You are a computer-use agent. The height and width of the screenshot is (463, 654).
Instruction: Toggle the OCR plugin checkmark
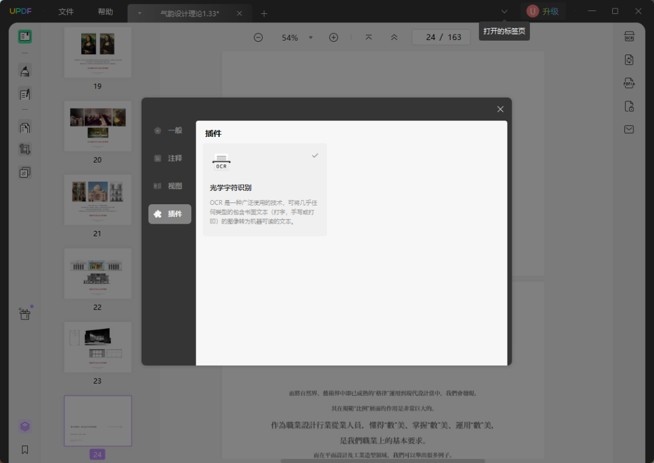315,156
